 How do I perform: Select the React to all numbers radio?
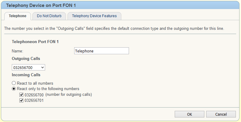pyautogui.click(x=14, y=83)
